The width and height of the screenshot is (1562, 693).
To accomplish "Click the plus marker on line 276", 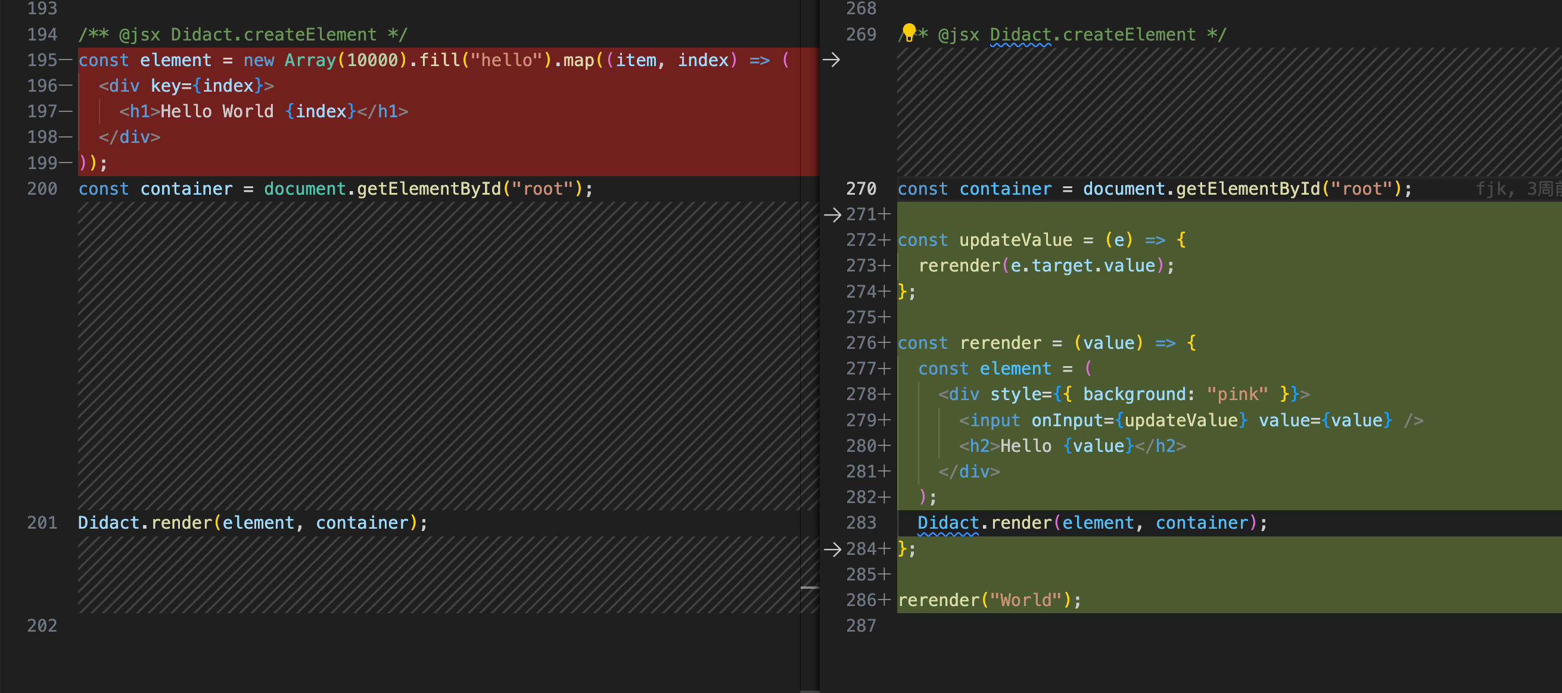I will click(885, 343).
